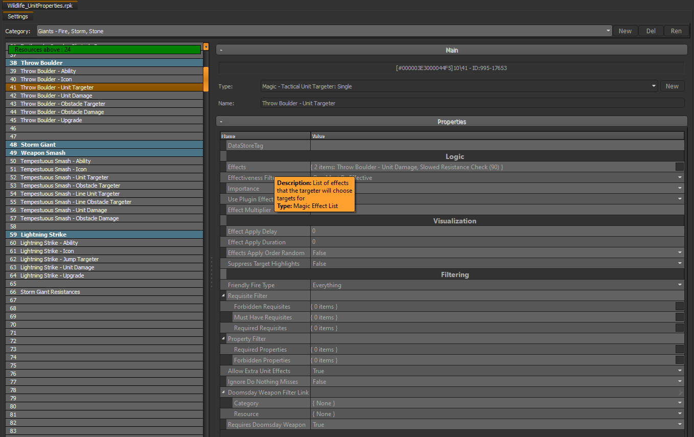Viewport: 694px width, 437px height.
Task: Select Throw Boulder - Ability row
Action: (104, 71)
